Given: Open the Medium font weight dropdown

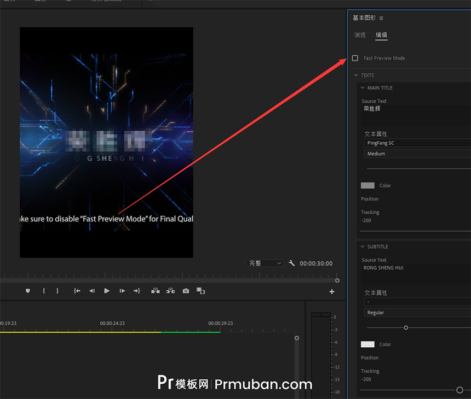Looking at the screenshot, I should point(416,154).
